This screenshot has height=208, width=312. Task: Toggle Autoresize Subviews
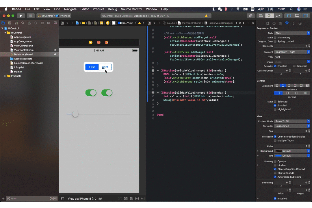275,177
